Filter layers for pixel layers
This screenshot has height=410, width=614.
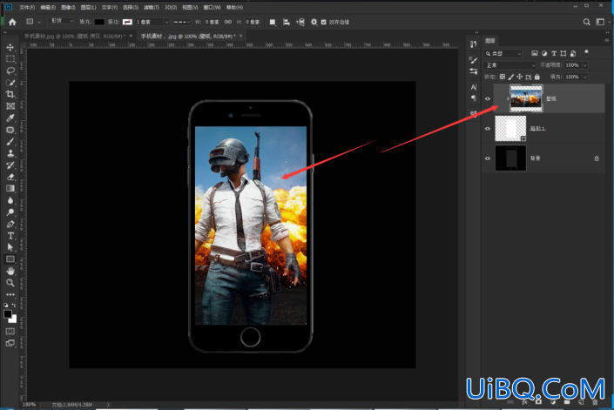(535, 53)
